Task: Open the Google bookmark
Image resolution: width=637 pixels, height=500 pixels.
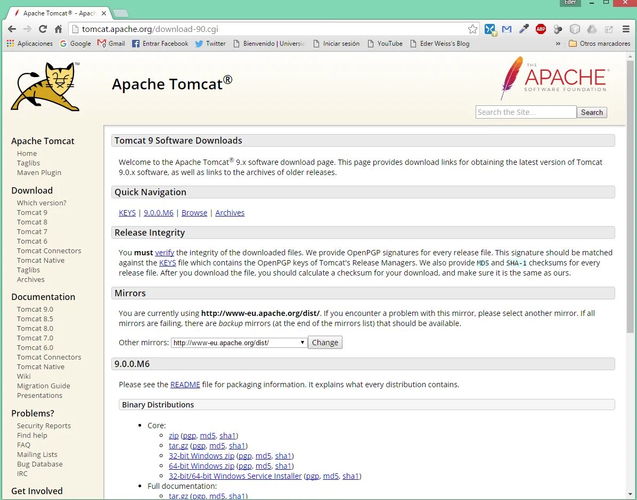Action: click(75, 44)
